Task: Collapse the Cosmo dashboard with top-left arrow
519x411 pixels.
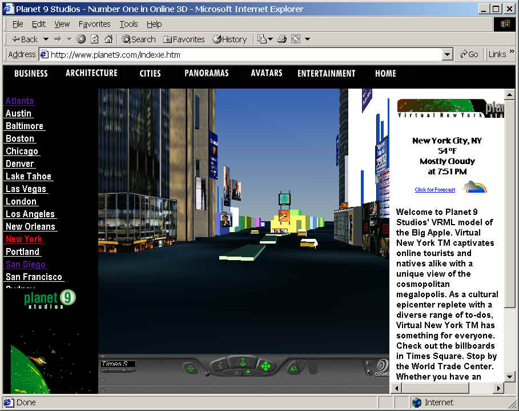Action: pos(103,357)
